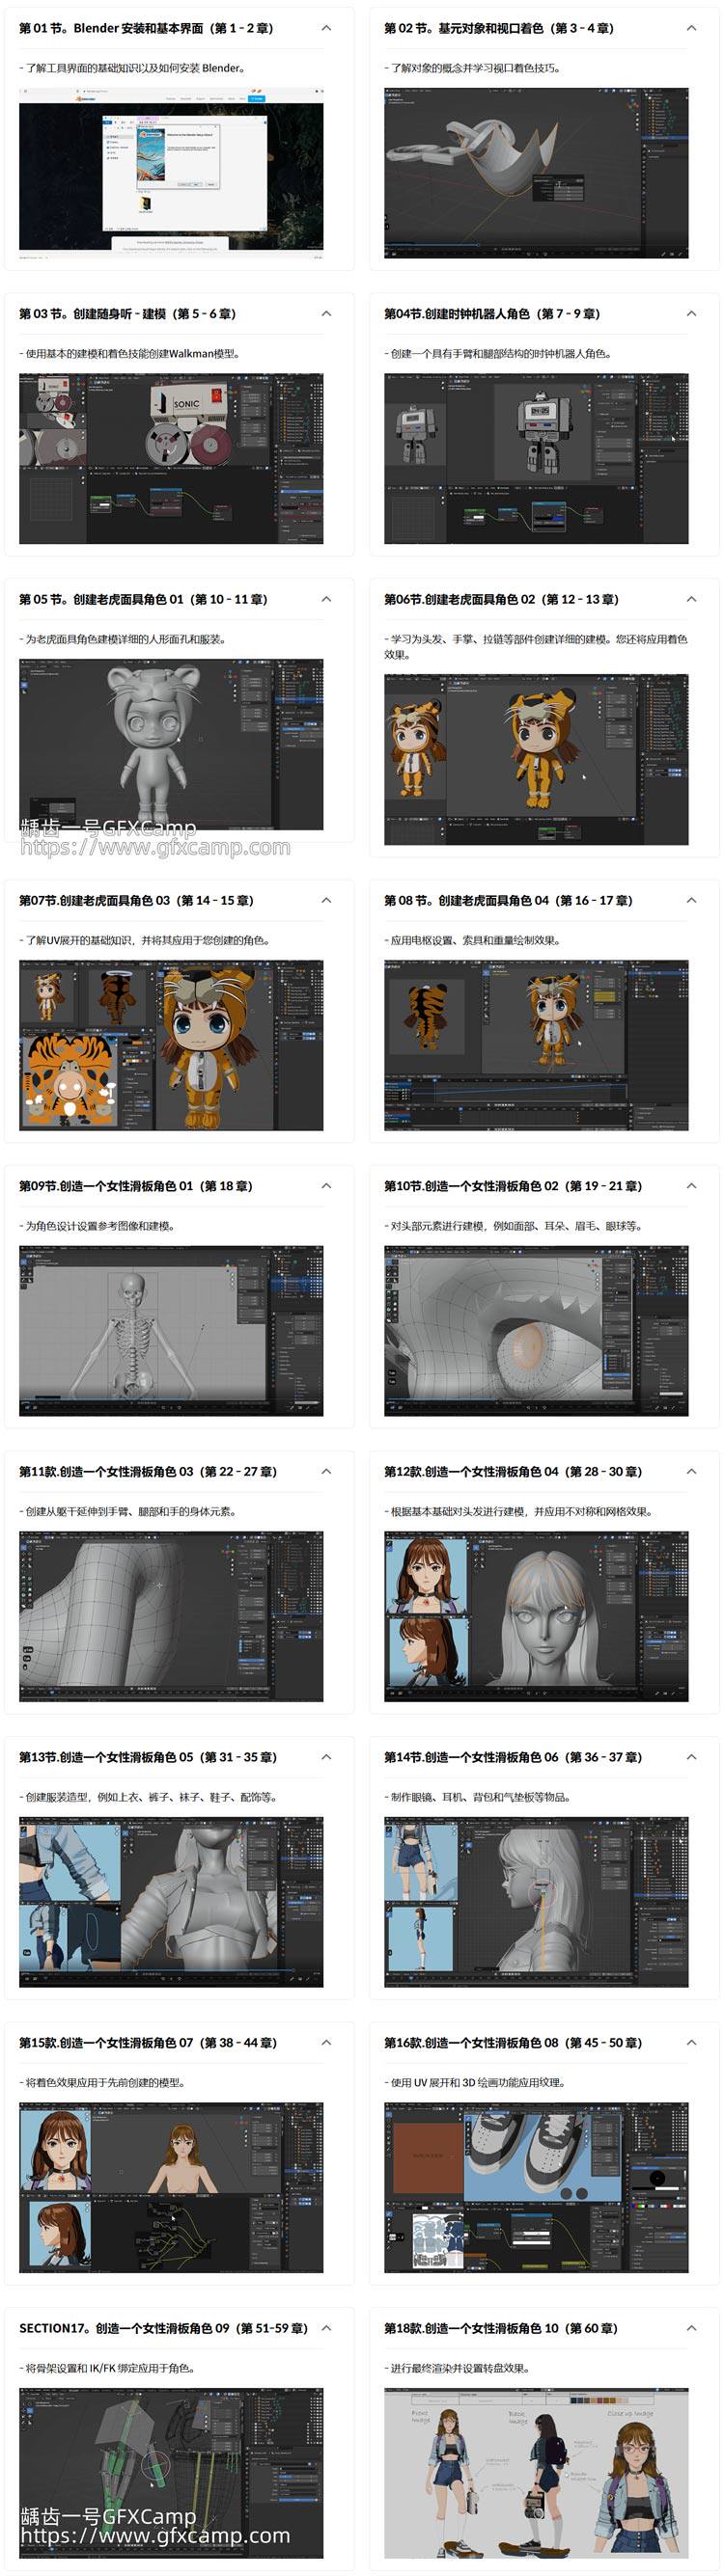Select description 进行最终渲染并设置转盘效果
724x2576 pixels.
tap(459, 2369)
